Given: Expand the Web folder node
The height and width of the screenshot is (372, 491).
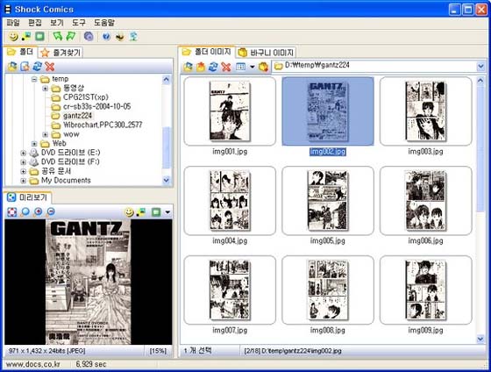Looking at the screenshot, I should [x=34, y=144].
